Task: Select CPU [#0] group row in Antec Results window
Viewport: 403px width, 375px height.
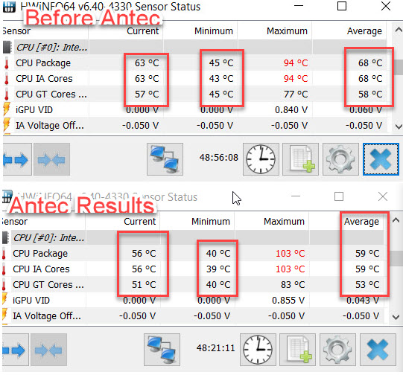Action: (193, 237)
